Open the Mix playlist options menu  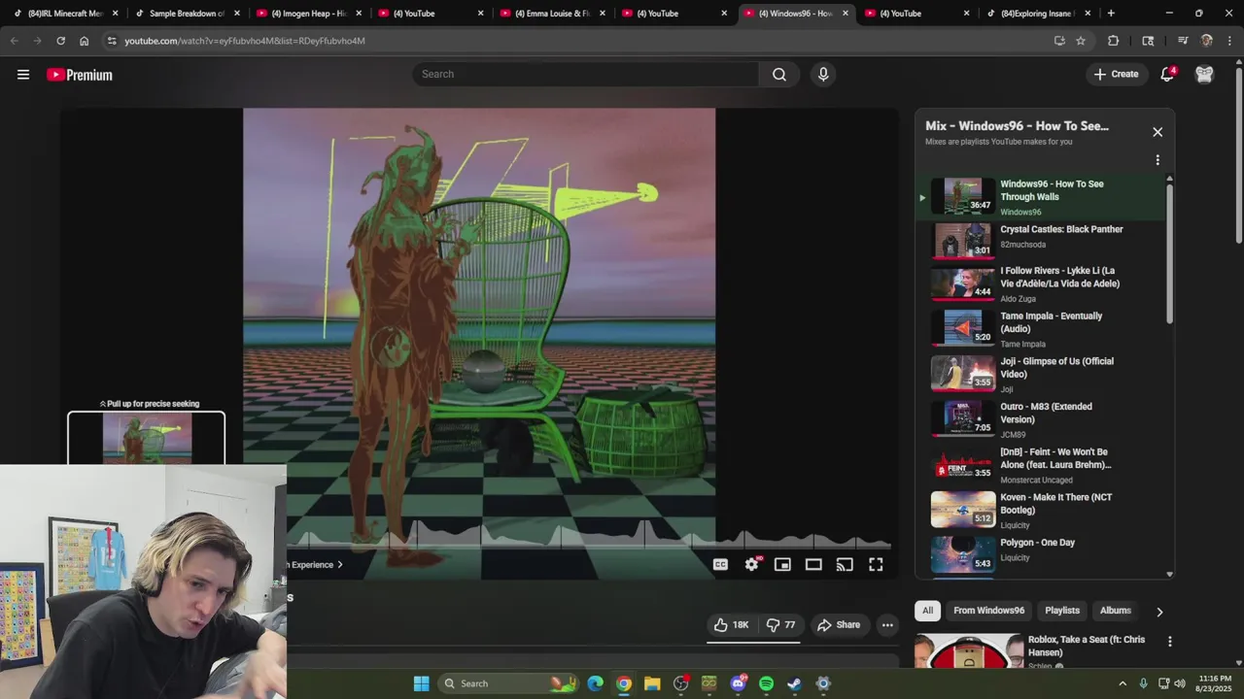(1158, 160)
